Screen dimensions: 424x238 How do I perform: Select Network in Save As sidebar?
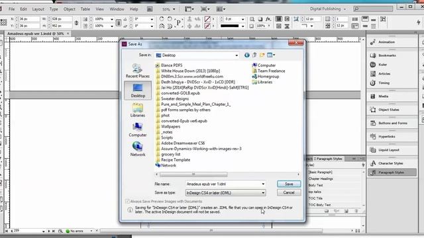coord(138,149)
